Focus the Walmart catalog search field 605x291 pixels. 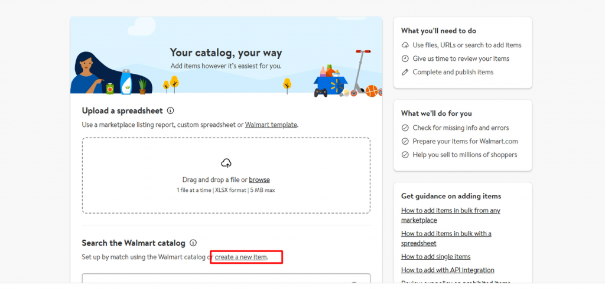[226, 279]
